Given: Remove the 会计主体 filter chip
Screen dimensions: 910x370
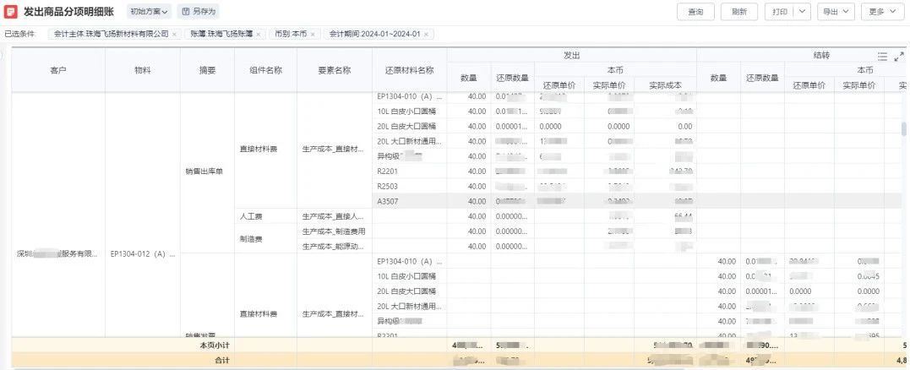Looking at the screenshot, I should (174, 35).
